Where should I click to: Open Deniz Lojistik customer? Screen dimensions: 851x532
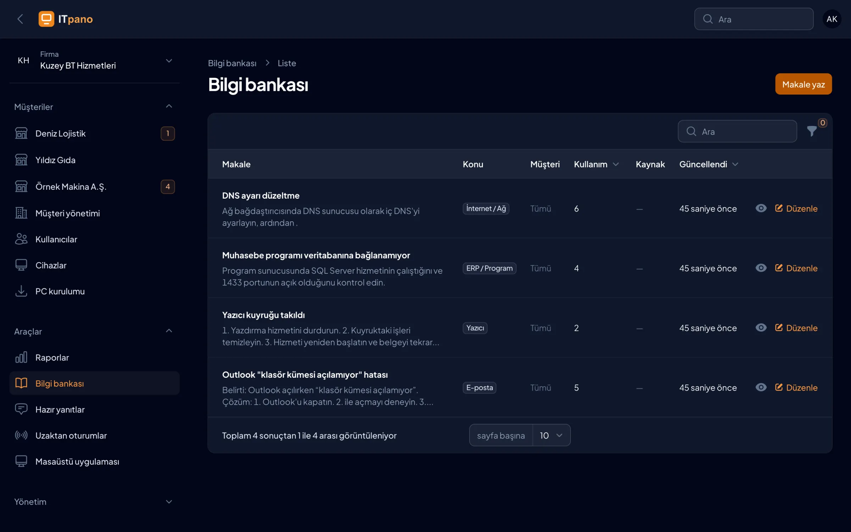pyautogui.click(x=94, y=133)
